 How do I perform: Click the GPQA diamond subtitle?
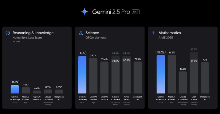(96, 38)
